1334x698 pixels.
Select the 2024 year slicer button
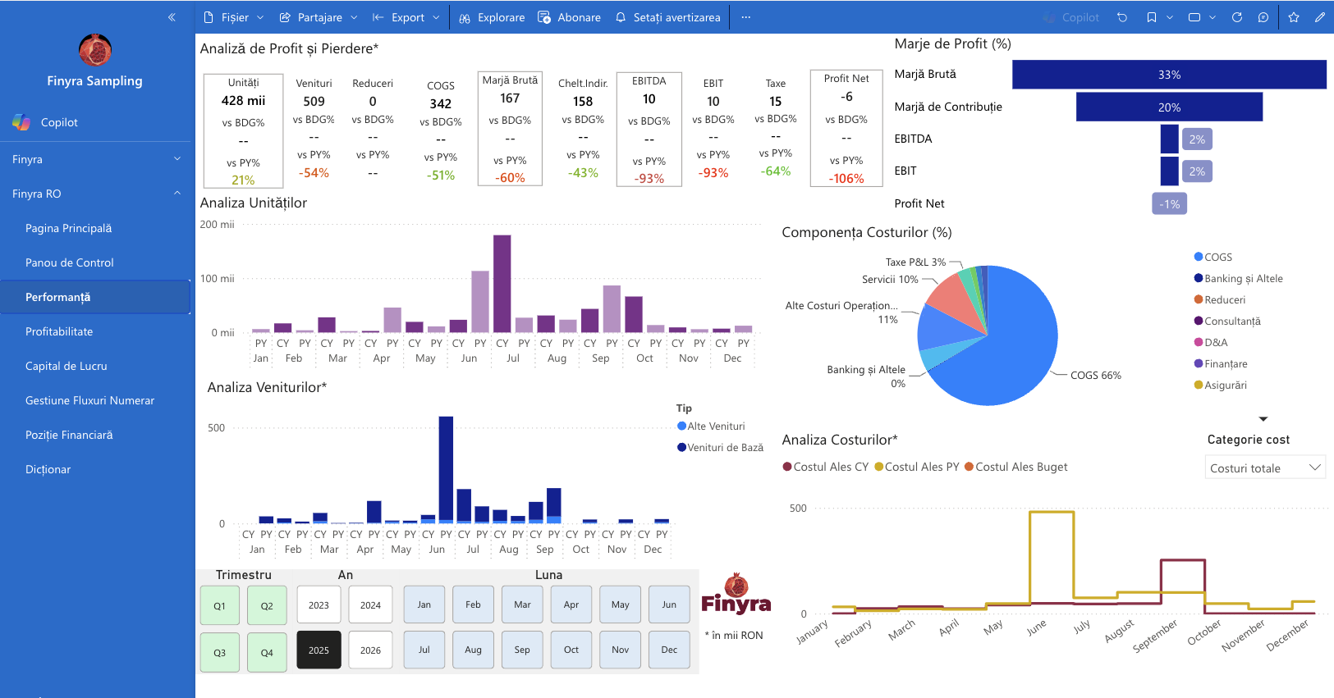coord(370,605)
